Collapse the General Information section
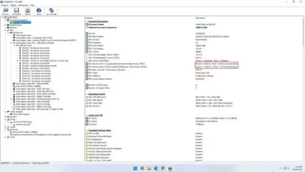Screen dimensions: 305x172 [x=87, y=21]
